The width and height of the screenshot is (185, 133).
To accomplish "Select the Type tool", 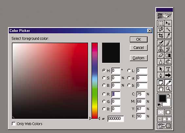I will (168, 69).
